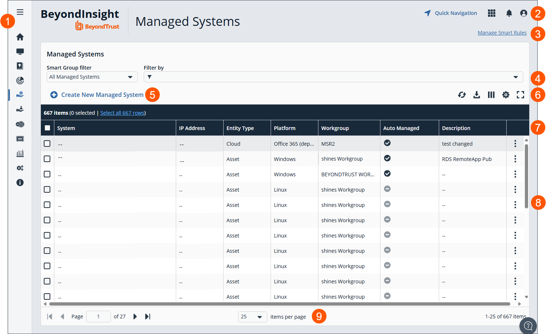Expand the Filter by dropdown

(333, 77)
